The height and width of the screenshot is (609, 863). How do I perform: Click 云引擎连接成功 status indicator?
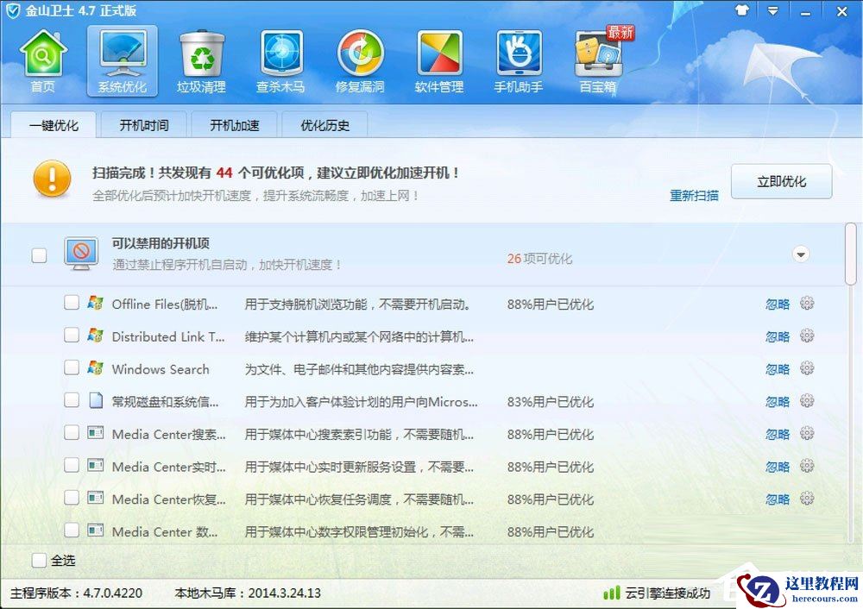(658, 593)
